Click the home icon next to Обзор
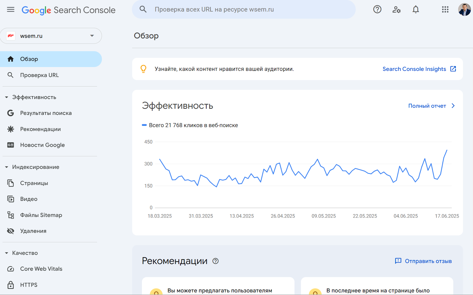 pyautogui.click(x=11, y=59)
